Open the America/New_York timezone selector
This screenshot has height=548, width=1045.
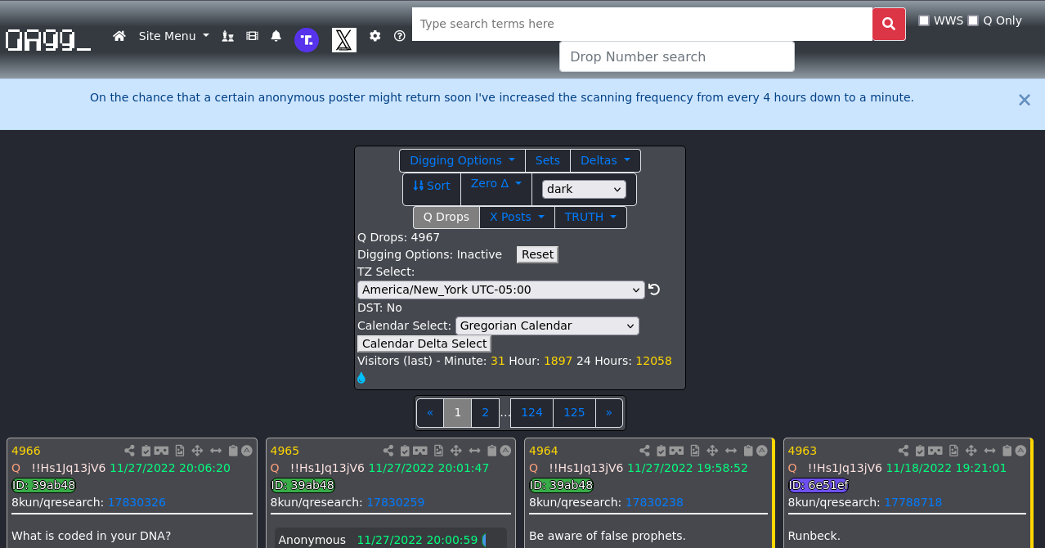pyautogui.click(x=501, y=290)
